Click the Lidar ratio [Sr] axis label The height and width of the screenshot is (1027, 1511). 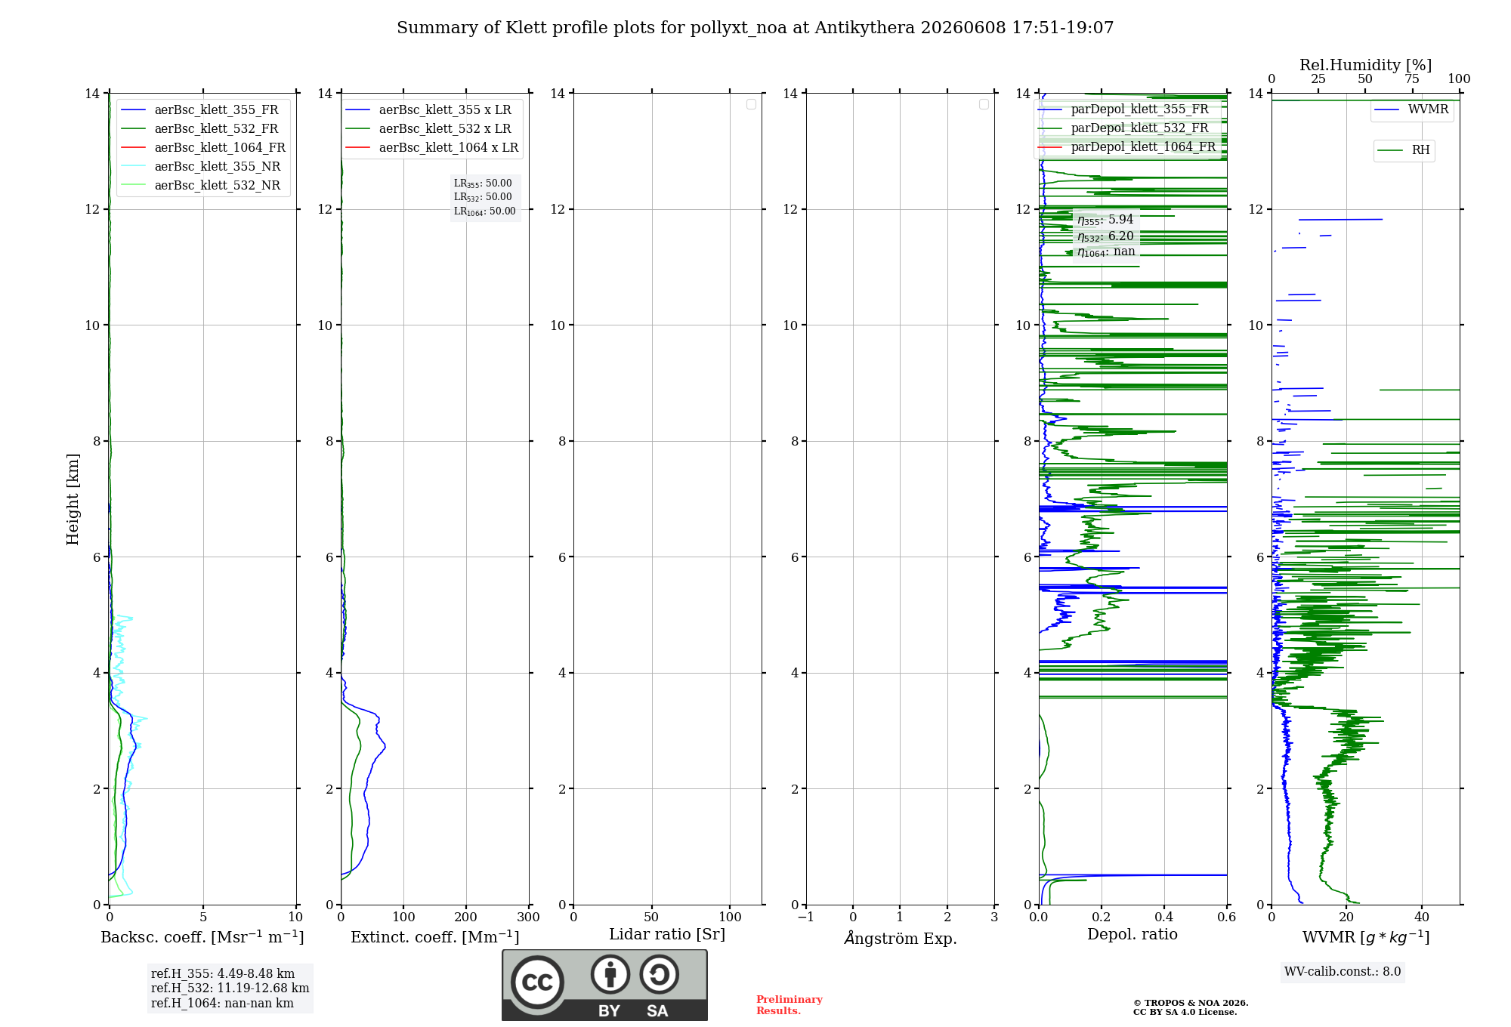667,935
